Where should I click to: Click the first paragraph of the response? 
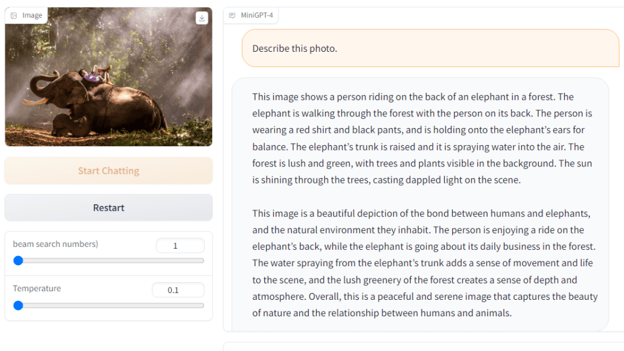tap(422, 138)
